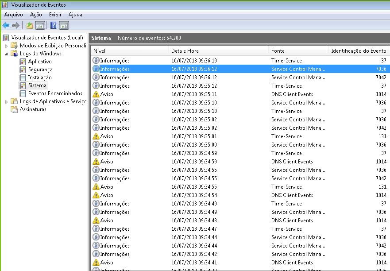Click warning icon of 09:34:48 DNS Client event
This screenshot has height=271, width=390.
coord(96,220)
